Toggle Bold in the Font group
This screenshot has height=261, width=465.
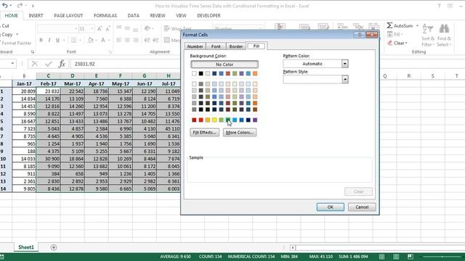point(41,40)
